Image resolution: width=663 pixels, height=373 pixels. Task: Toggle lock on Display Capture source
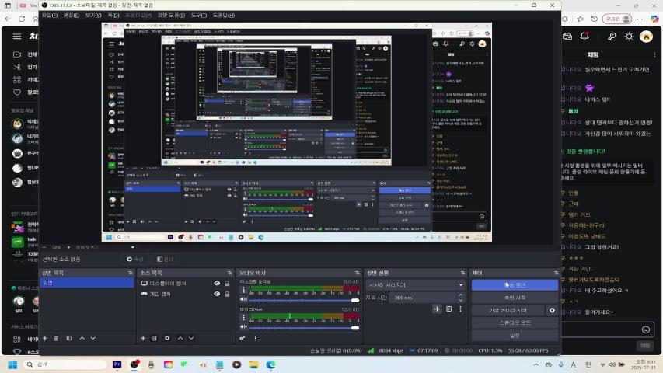(x=227, y=284)
